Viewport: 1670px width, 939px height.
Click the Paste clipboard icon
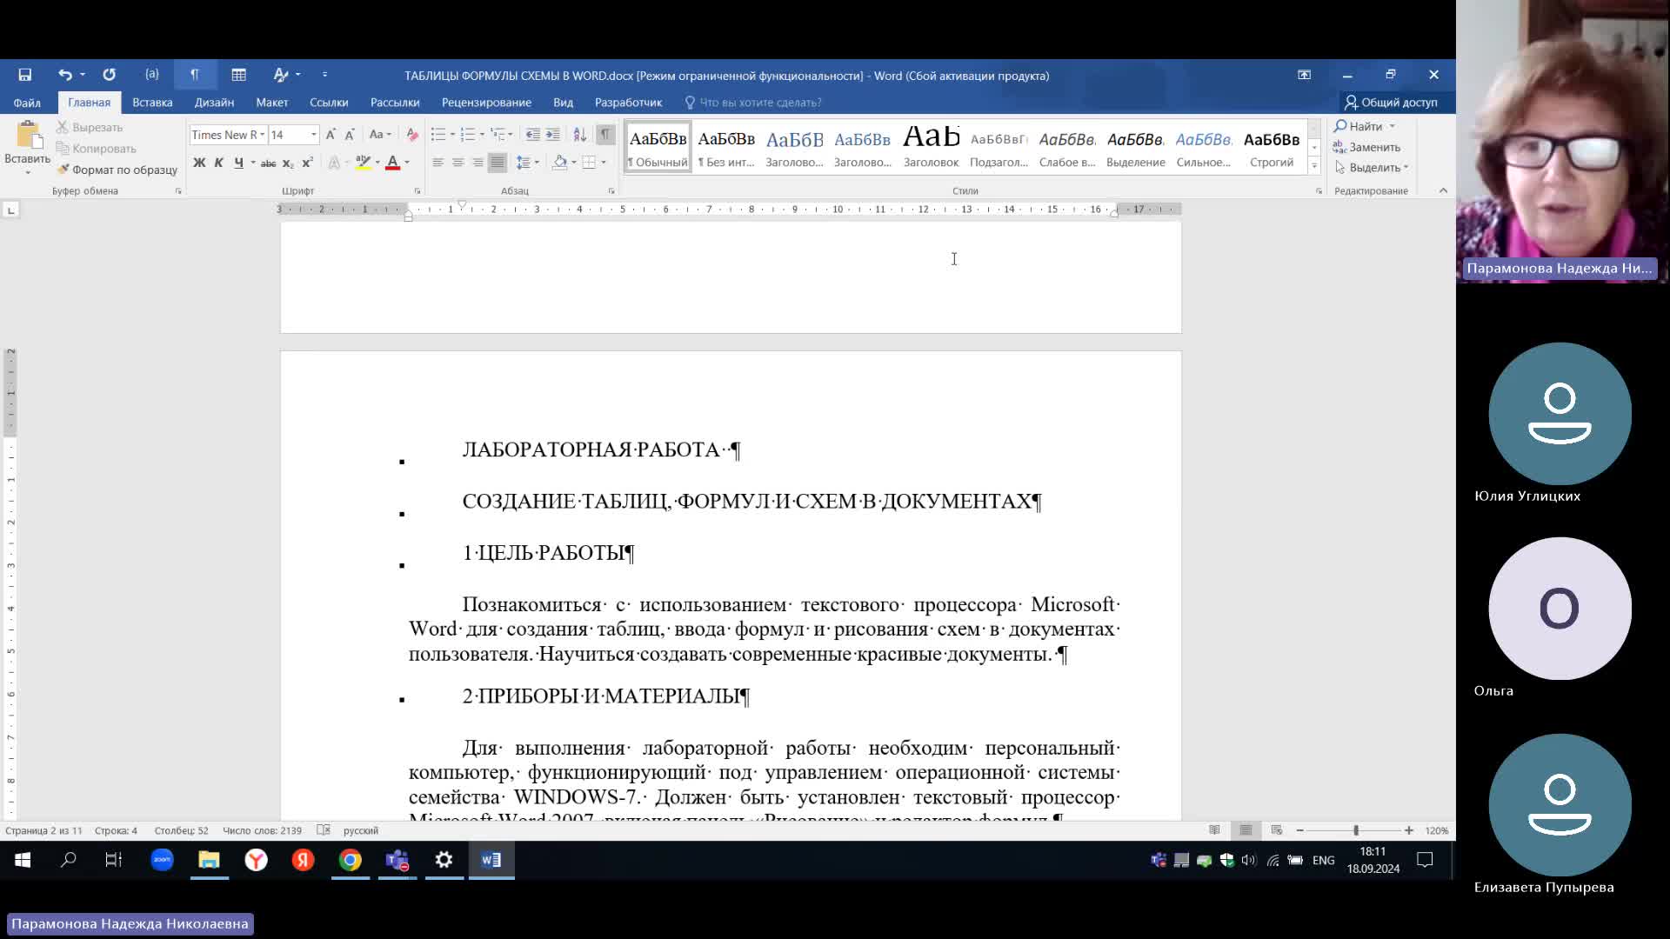click(28, 135)
